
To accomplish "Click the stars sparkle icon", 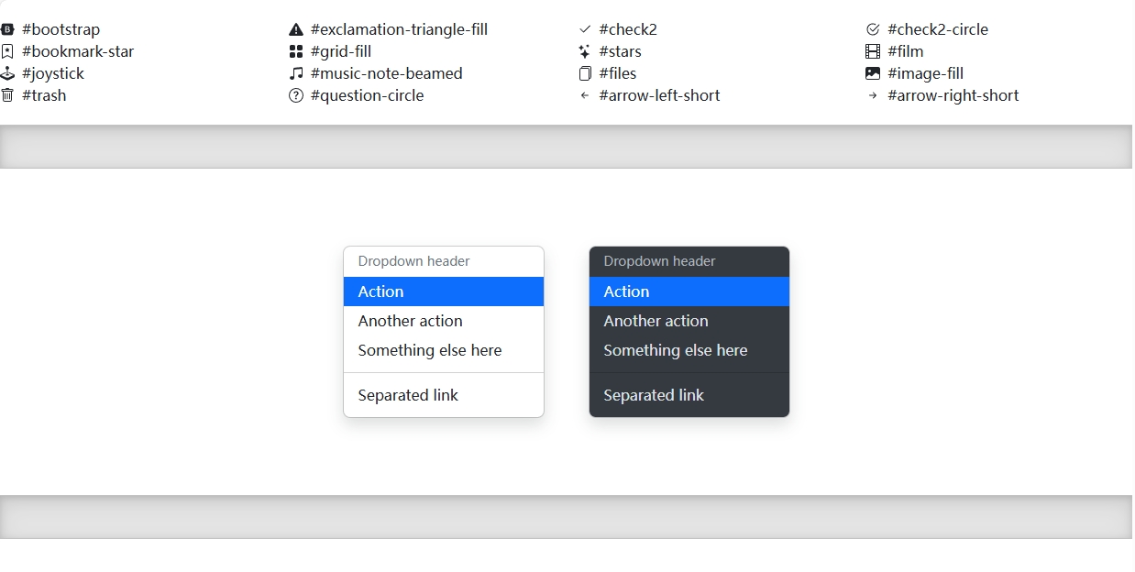I will [x=584, y=51].
